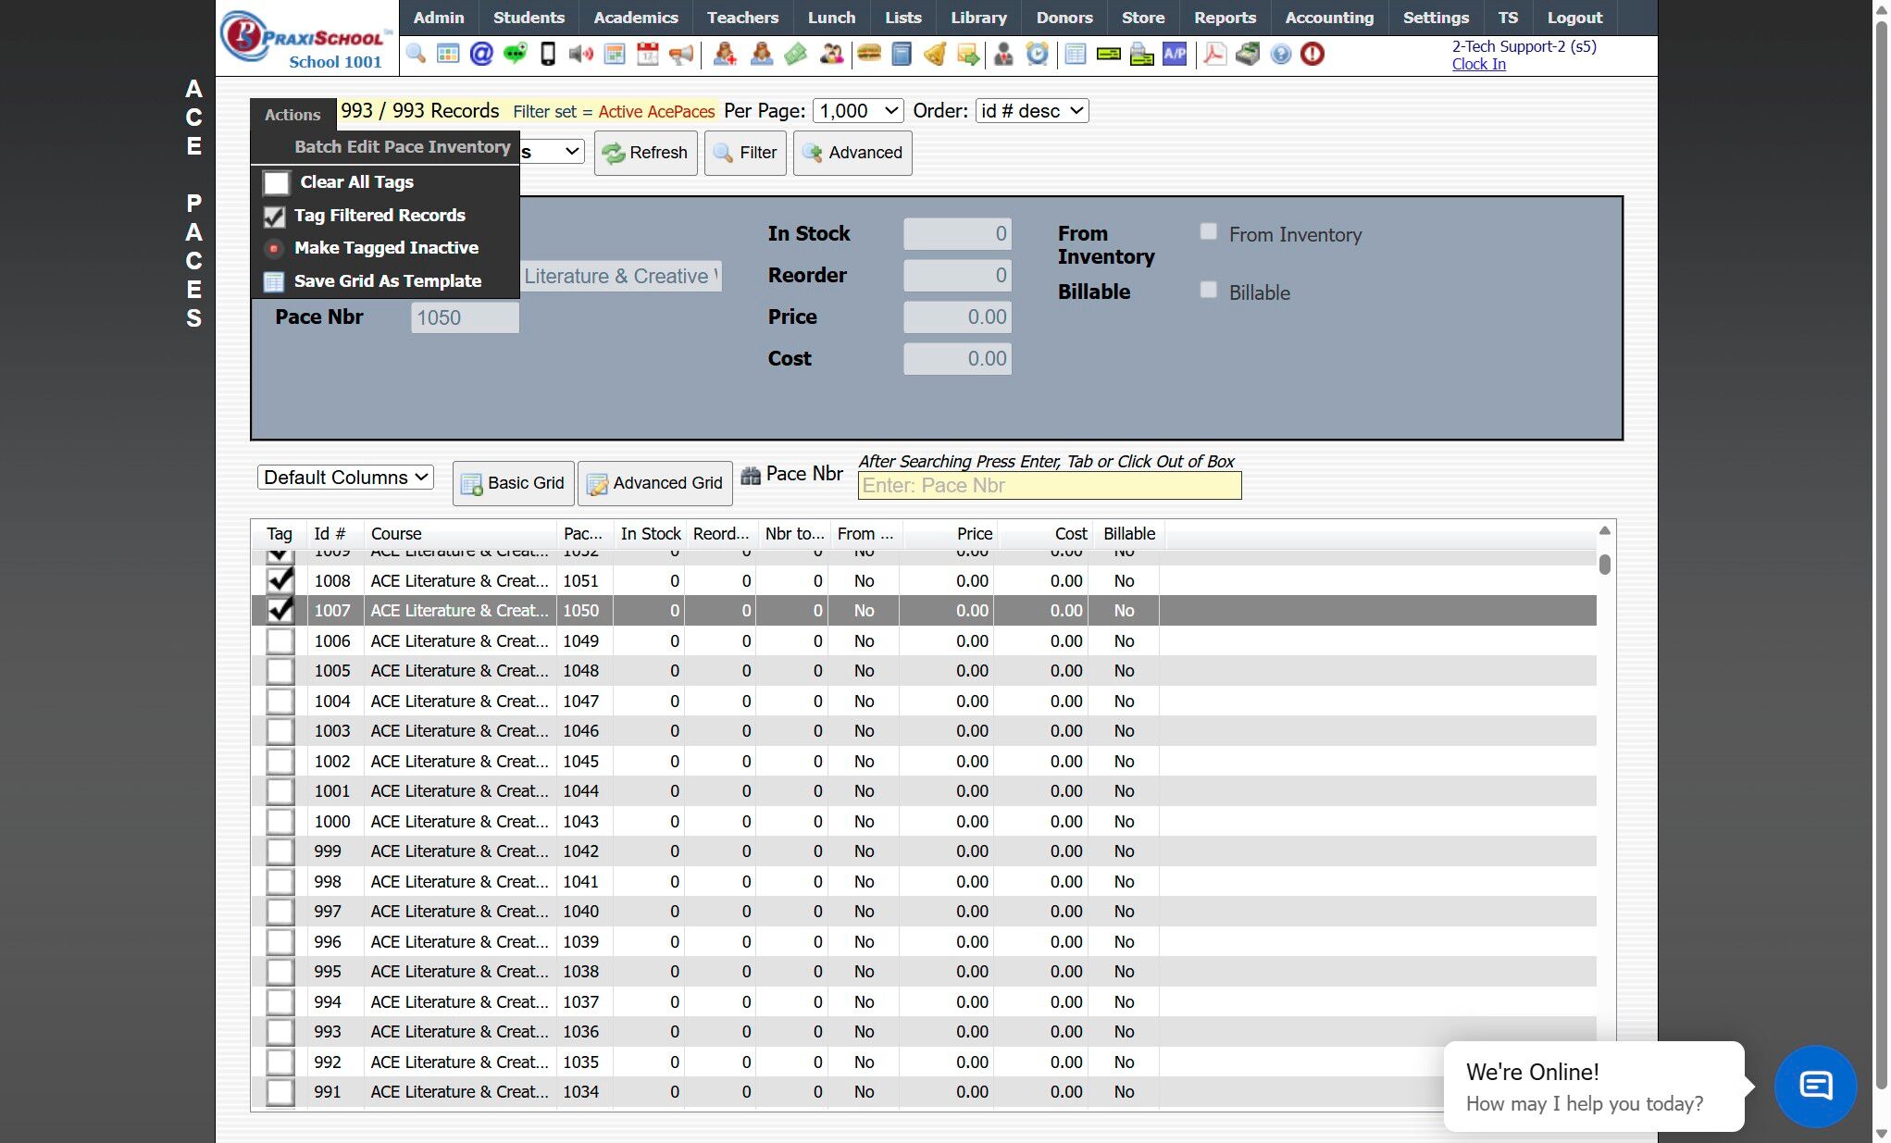Open the Accounting menu
This screenshot has height=1143, width=1891.
[1328, 18]
